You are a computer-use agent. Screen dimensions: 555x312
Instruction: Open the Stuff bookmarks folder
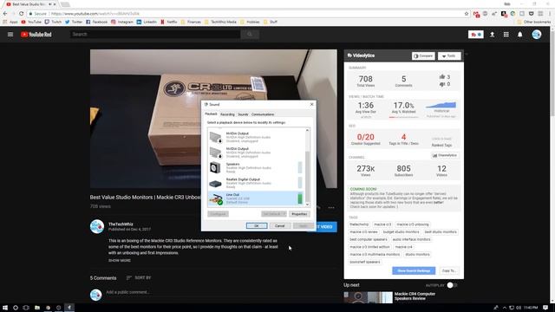[270, 22]
